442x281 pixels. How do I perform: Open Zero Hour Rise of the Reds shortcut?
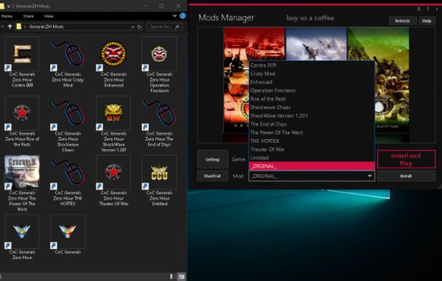[22, 121]
